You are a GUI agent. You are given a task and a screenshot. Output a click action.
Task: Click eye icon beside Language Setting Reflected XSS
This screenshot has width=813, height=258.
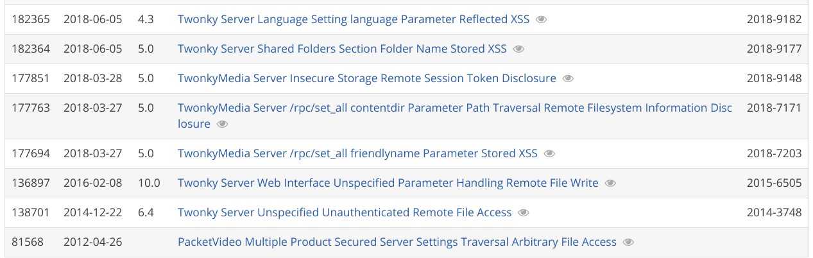coord(541,20)
